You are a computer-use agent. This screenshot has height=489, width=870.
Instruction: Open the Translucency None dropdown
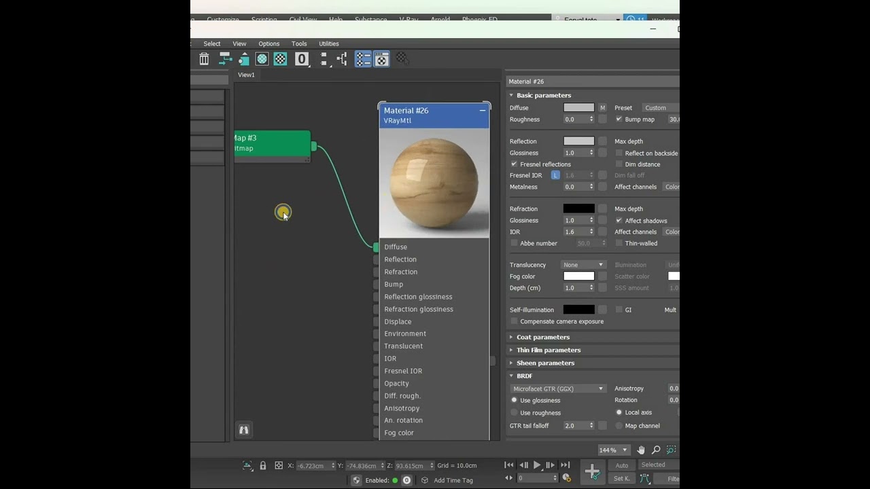(583, 265)
